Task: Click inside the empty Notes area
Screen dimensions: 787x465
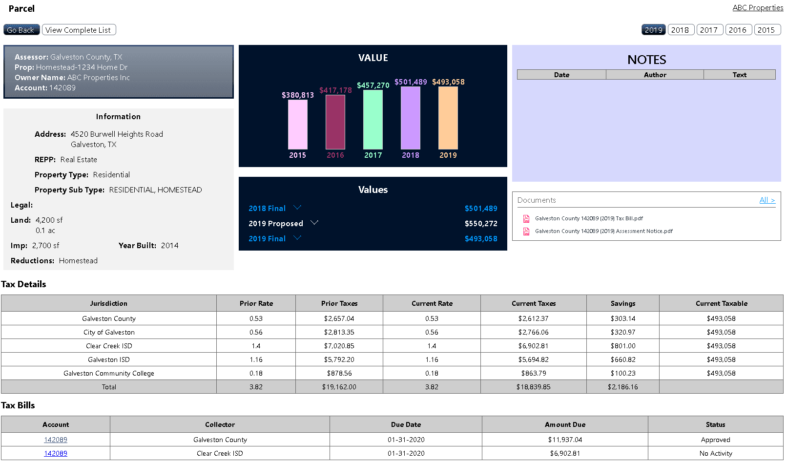Action: [x=646, y=137]
